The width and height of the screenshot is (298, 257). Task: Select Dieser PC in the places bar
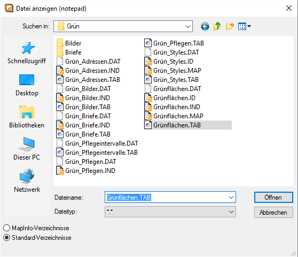pyautogui.click(x=27, y=149)
